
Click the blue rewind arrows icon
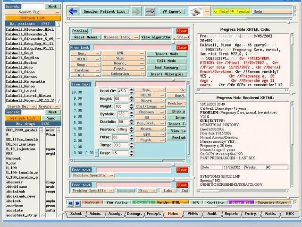(71, 203)
